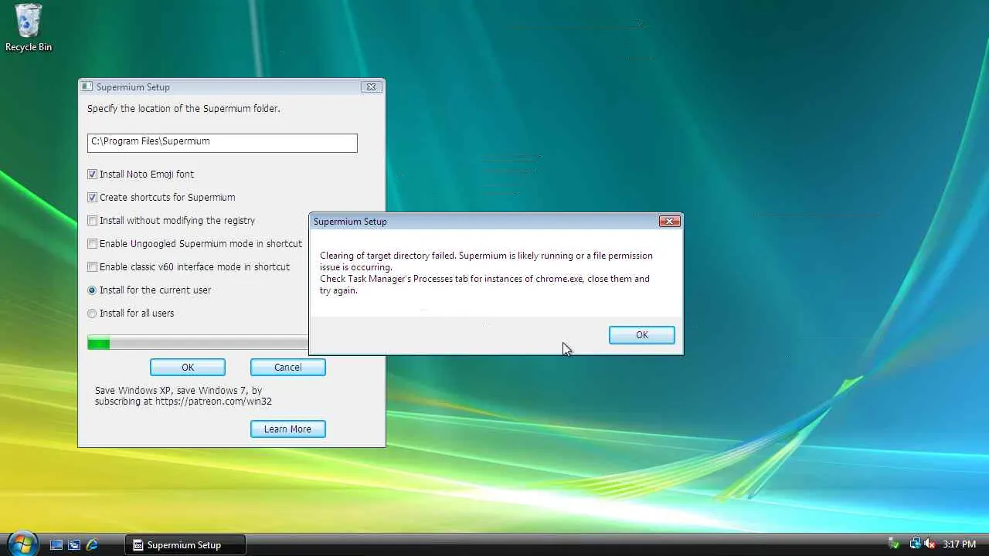This screenshot has height=556, width=989.
Task: Click the 'Check Task Manager's Processes tab' line
Action: (x=484, y=284)
